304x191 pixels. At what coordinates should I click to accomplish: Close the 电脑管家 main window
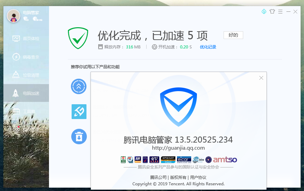click(x=295, y=11)
